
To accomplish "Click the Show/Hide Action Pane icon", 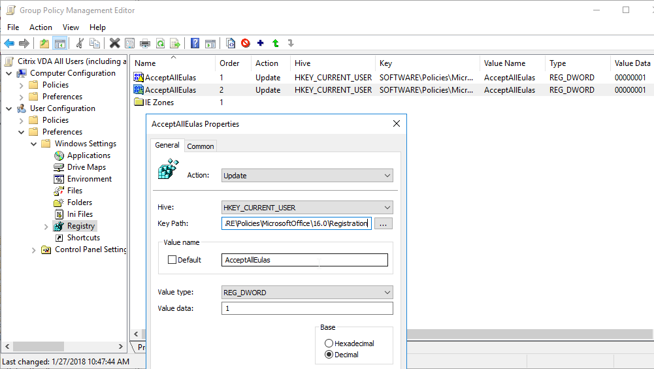I will (210, 43).
